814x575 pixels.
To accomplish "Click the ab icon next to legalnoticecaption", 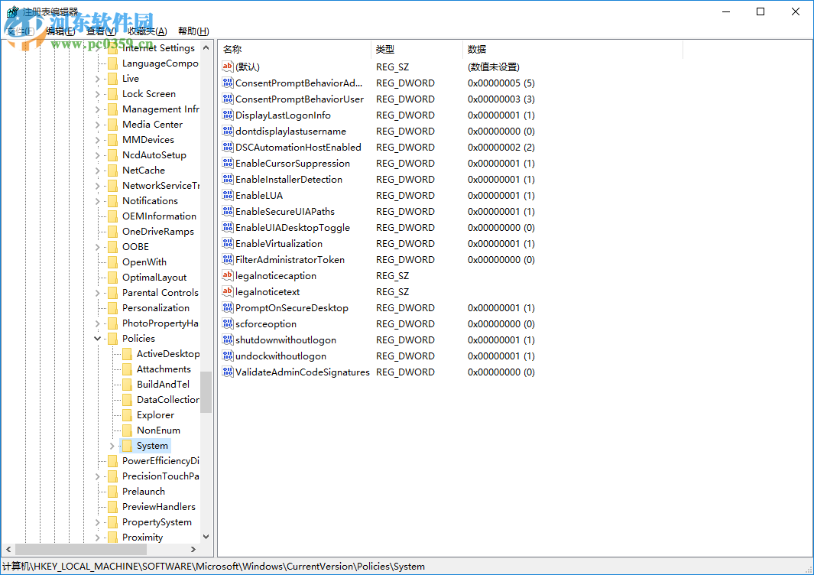I will [x=228, y=275].
